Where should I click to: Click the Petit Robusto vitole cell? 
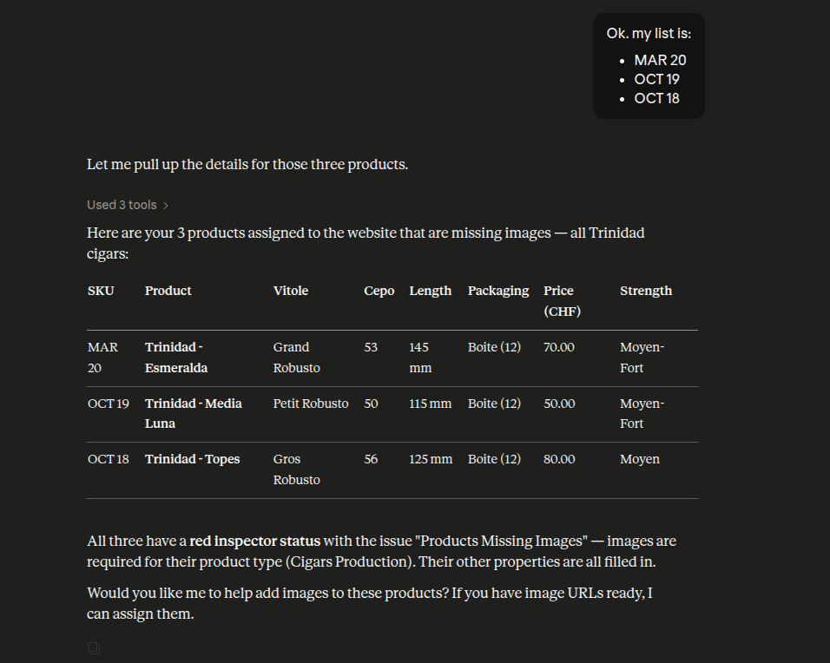point(311,404)
